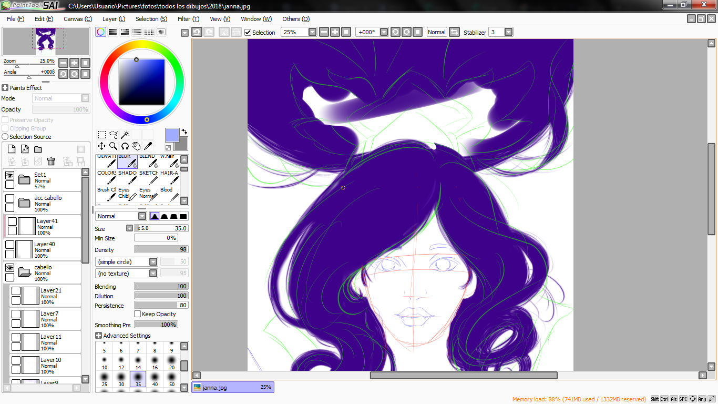The width and height of the screenshot is (718, 404).
Task: Create a new normal layer
Action: (x=12, y=149)
